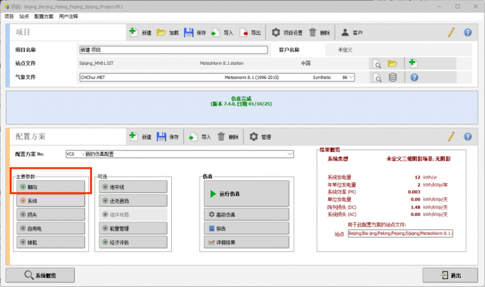Open the 详细结果 button
The height and width of the screenshot is (287, 485).
coord(247,243)
